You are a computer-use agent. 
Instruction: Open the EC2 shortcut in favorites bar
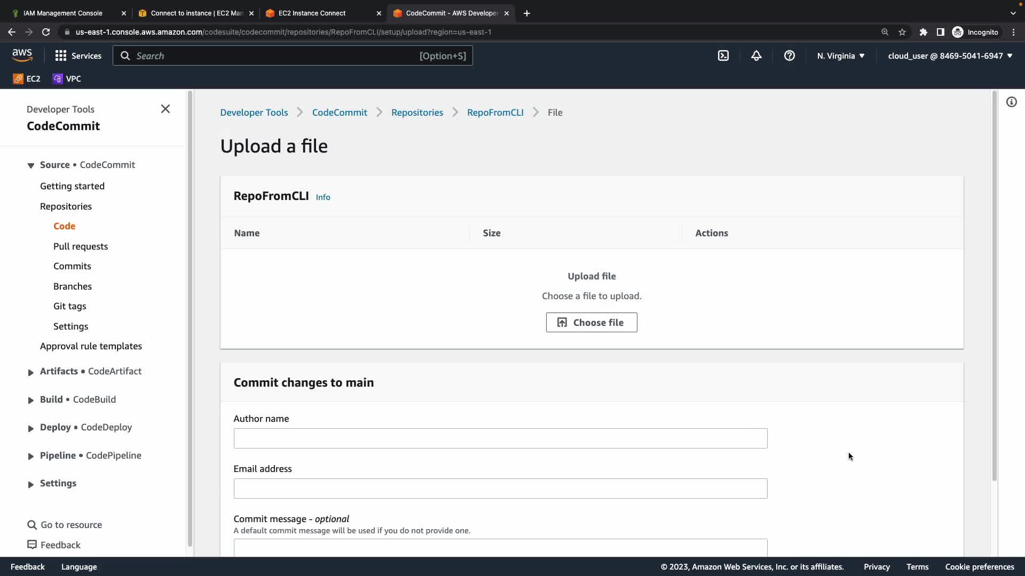point(27,78)
